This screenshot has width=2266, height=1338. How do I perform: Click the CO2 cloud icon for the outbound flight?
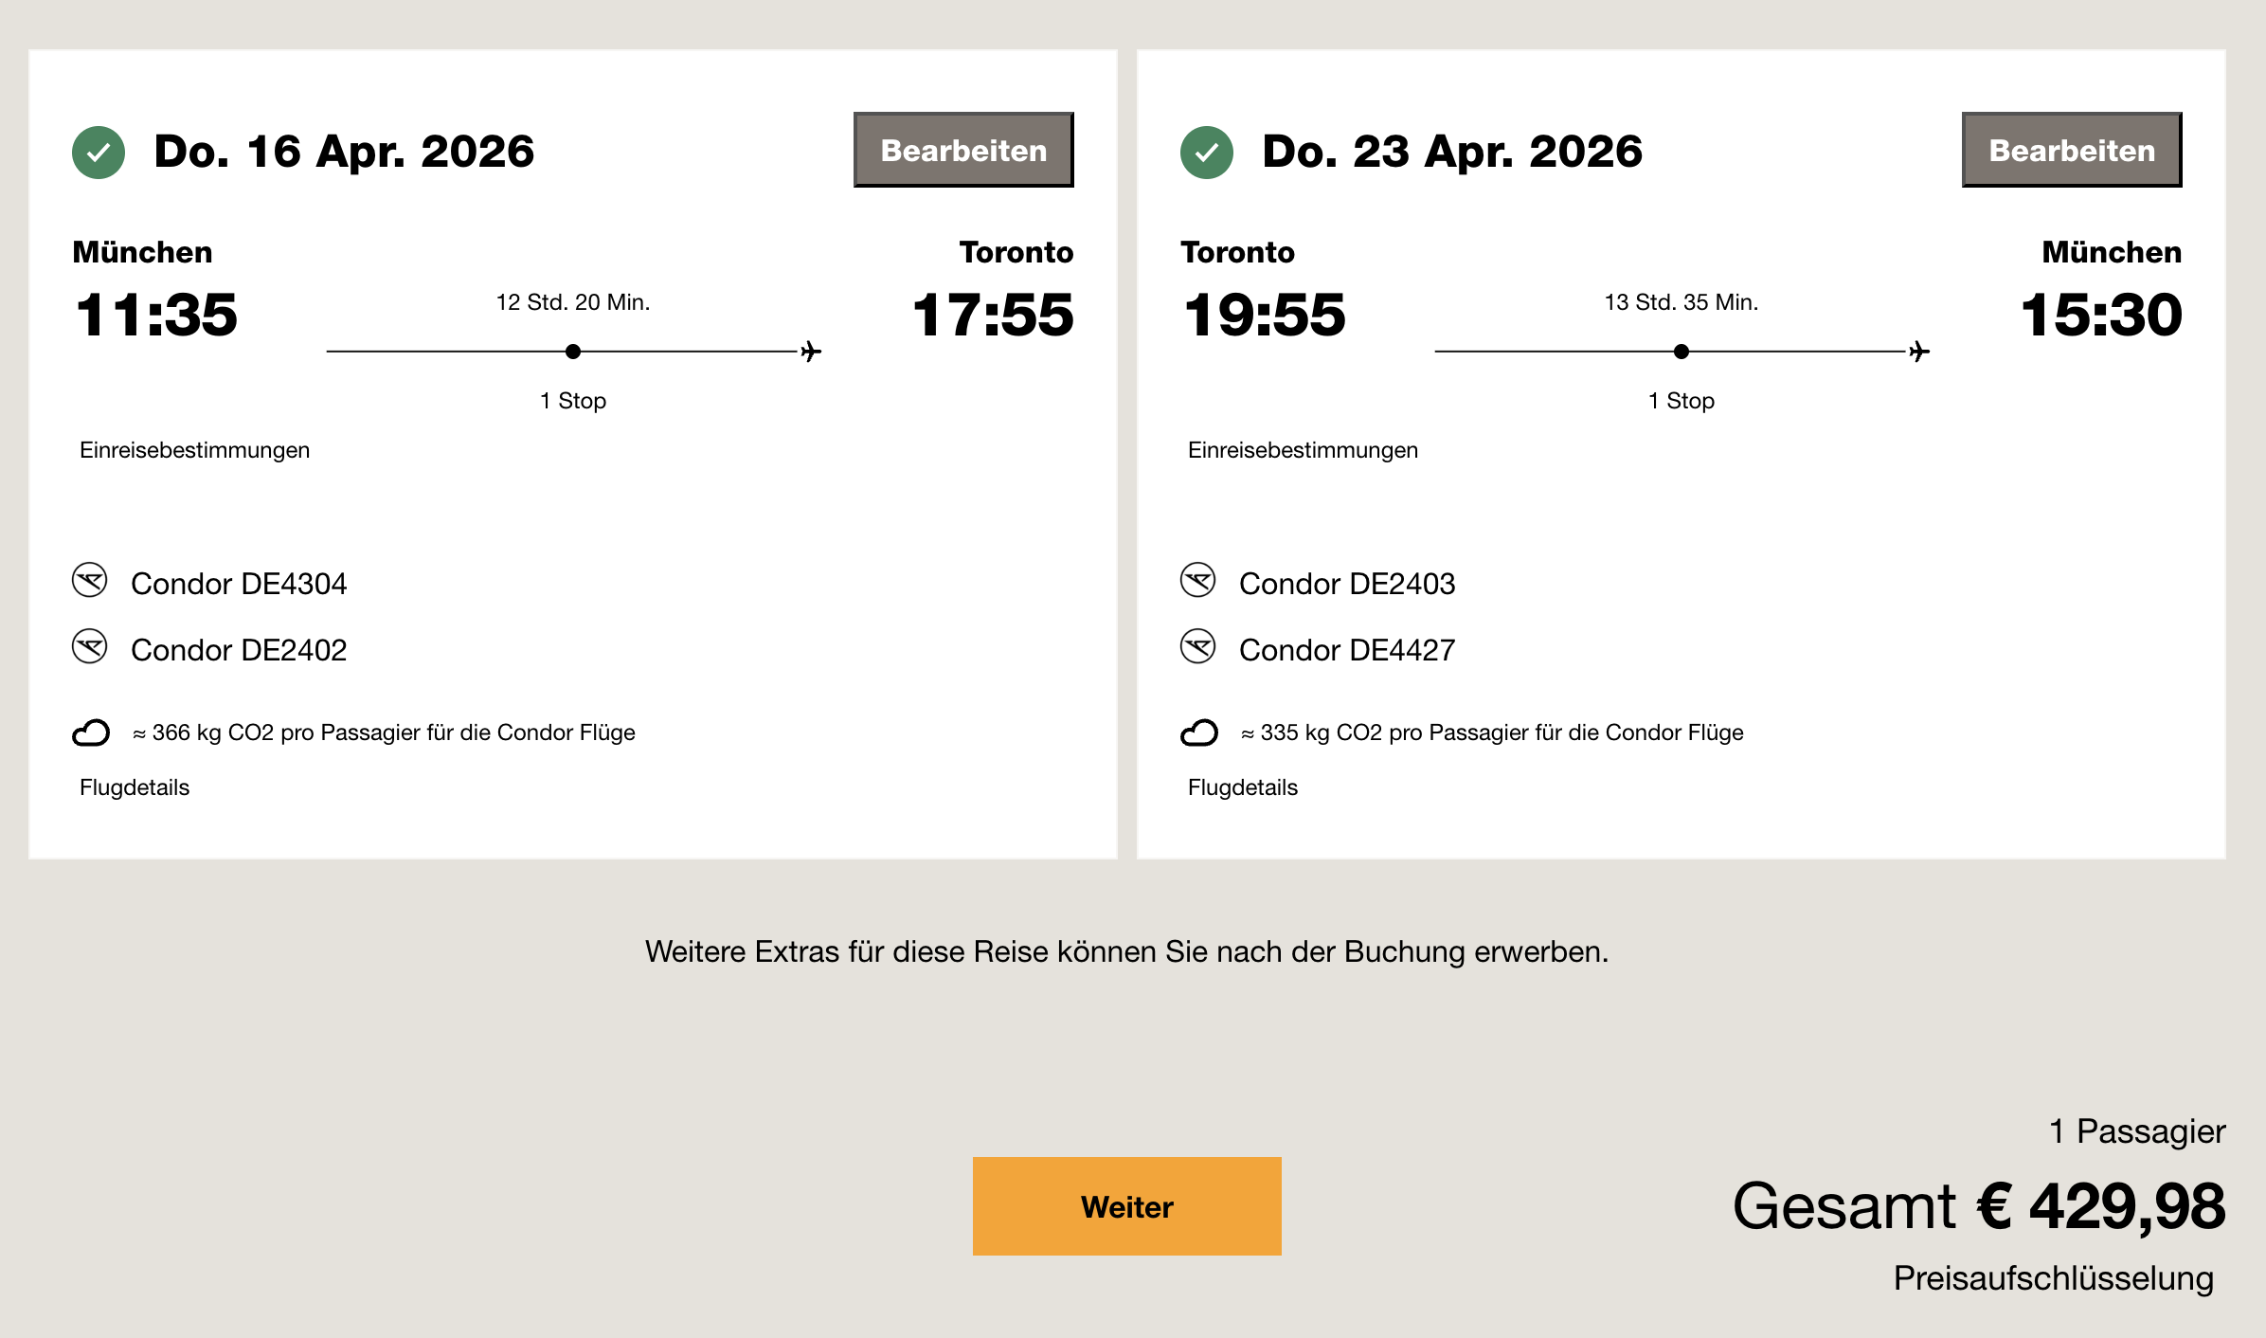91,732
